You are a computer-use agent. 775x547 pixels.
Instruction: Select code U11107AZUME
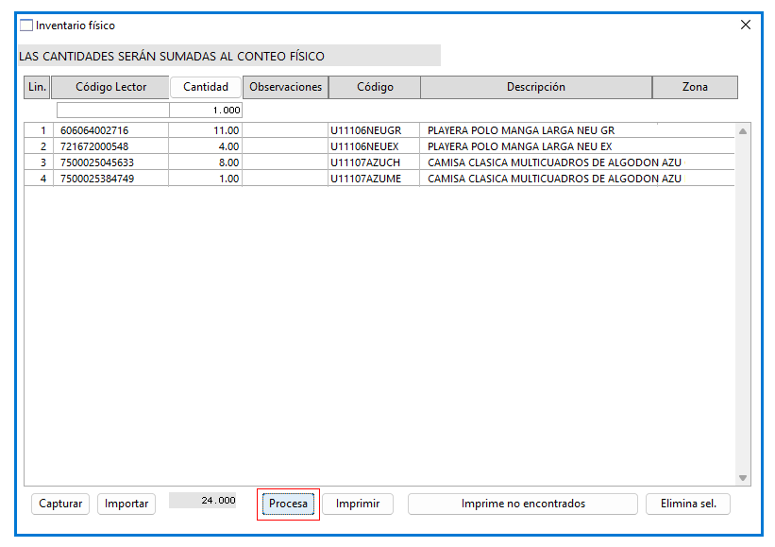[x=365, y=179]
